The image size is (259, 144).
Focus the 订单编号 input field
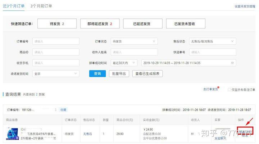56,41
